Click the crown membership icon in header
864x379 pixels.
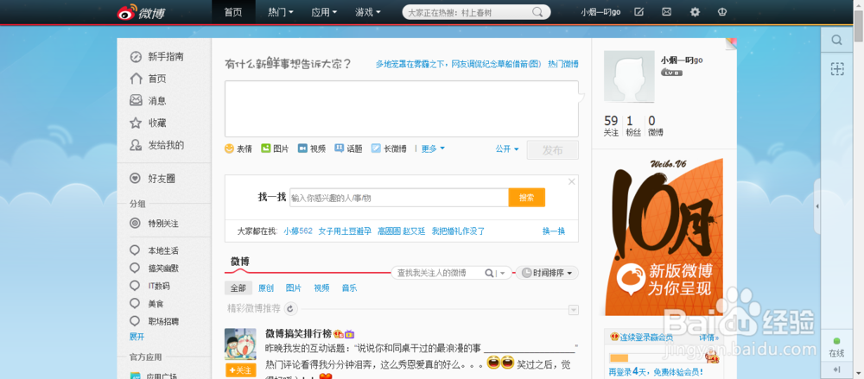pos(722,12)
